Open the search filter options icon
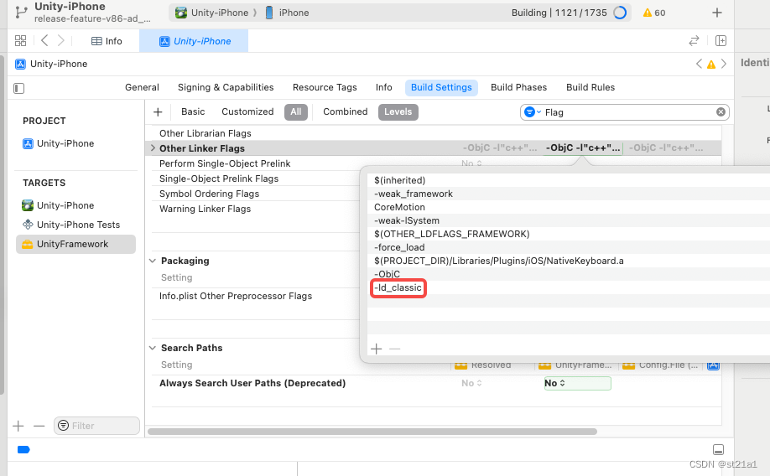 [x=532, y=112]
